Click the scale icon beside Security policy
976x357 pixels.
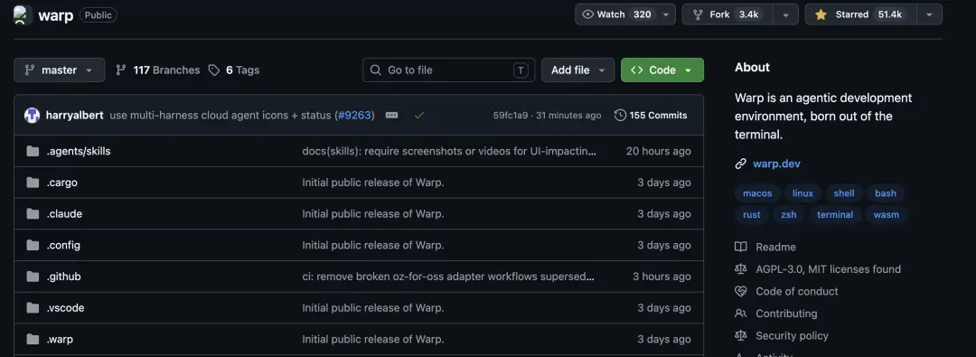(741, 336)
